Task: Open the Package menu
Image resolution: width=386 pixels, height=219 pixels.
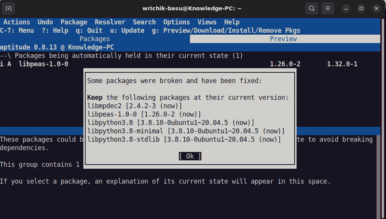Action: pyautogui.click(x=74, y=22)
